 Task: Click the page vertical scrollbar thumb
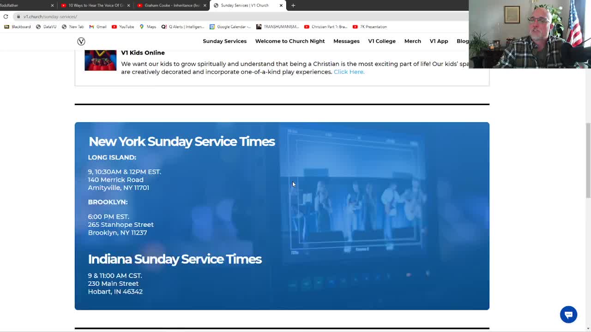tap(588, 160)
